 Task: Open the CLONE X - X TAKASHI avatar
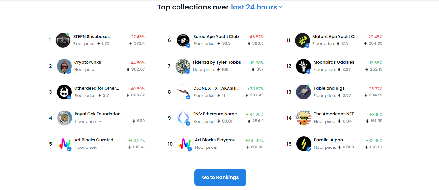pos(183,92)
